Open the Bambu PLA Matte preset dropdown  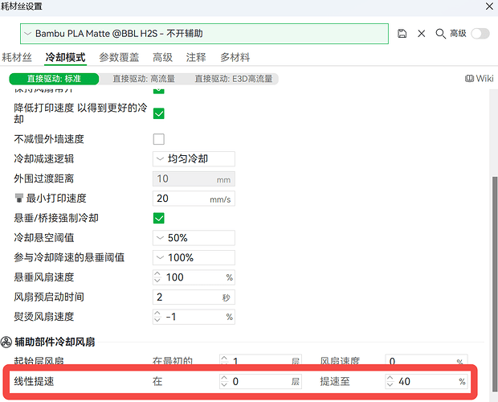tap(204, 34)
